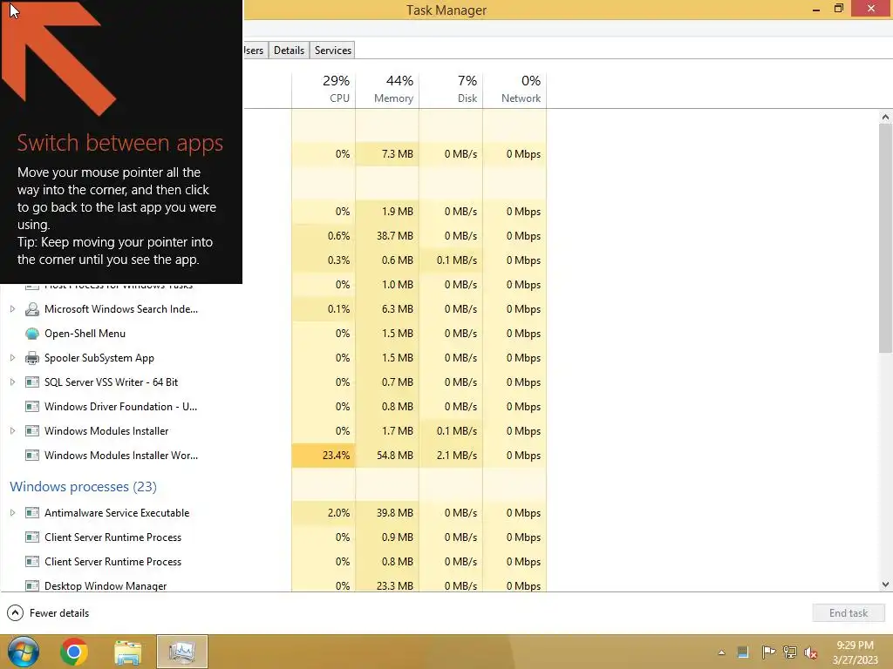Click the 23.3 MB memory cell

387,585
